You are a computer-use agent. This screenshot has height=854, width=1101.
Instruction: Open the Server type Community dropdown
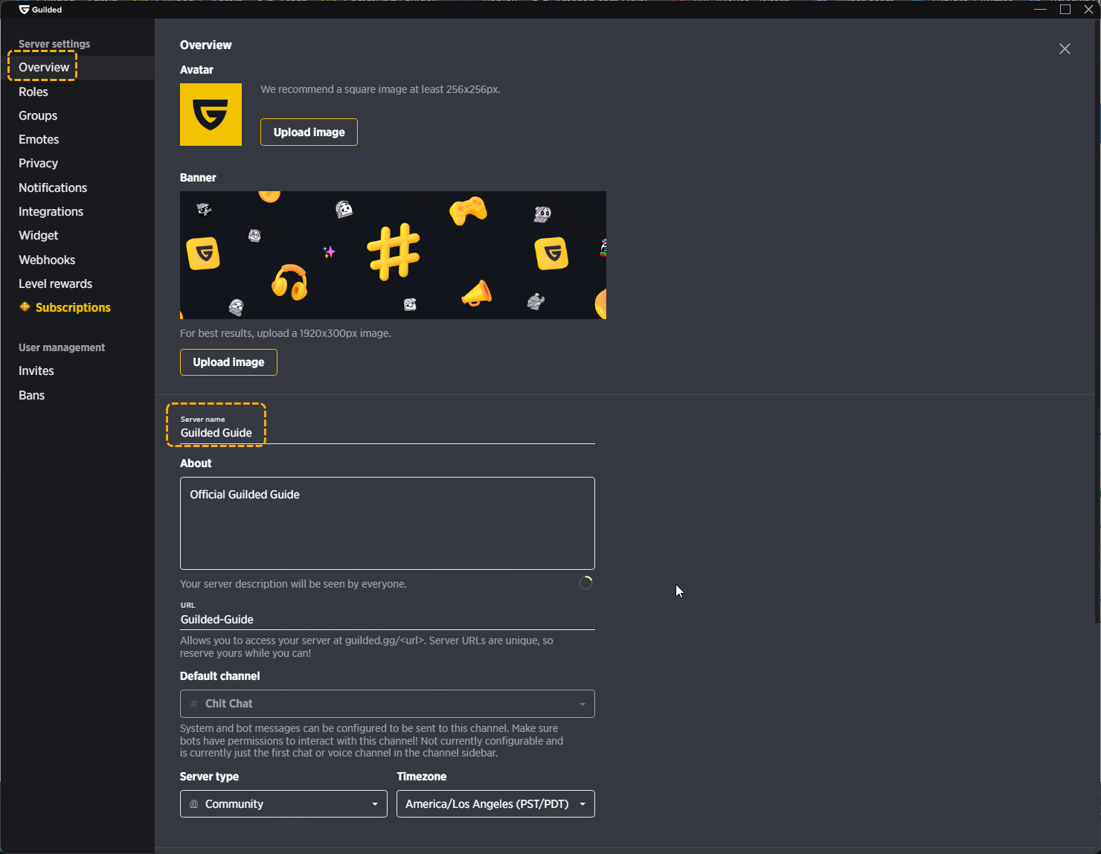[x=283, y=804]
